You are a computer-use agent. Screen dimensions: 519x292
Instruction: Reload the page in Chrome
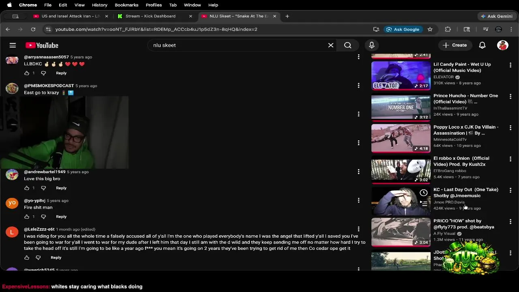[x=33, y=29]
